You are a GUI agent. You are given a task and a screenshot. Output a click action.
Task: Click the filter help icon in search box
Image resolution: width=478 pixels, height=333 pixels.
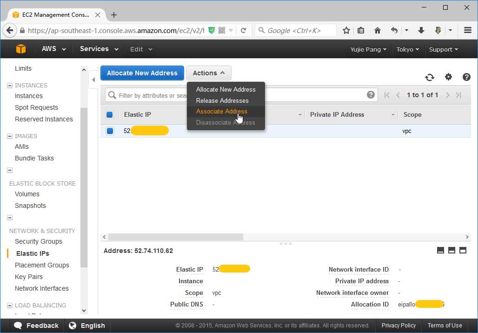pyautogui.click(x=371, y=95)
